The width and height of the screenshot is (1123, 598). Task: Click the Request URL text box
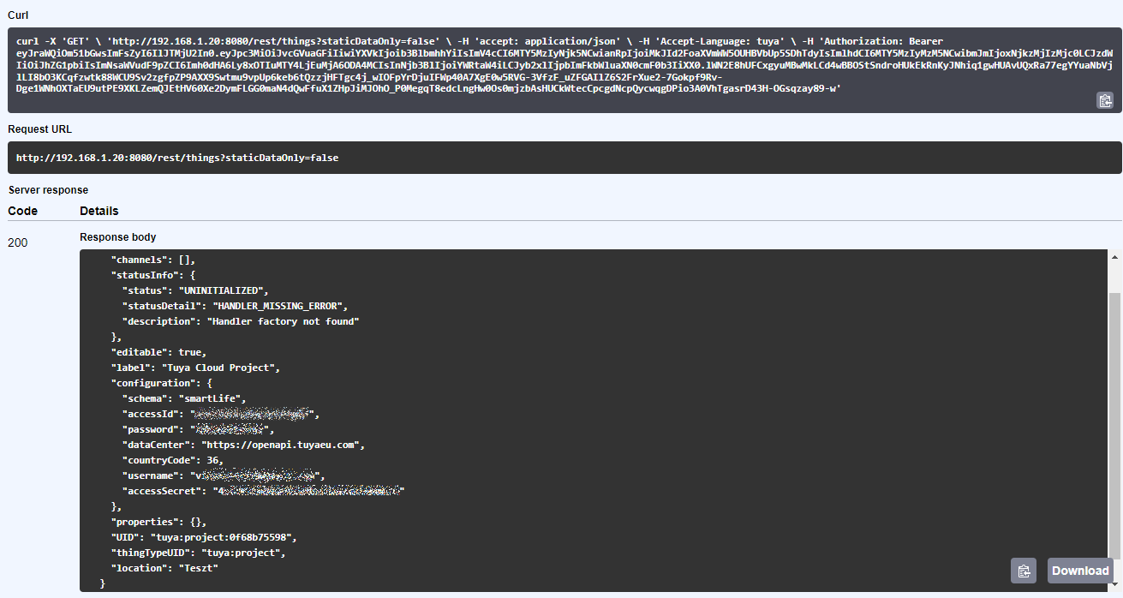tap(564, 158)
